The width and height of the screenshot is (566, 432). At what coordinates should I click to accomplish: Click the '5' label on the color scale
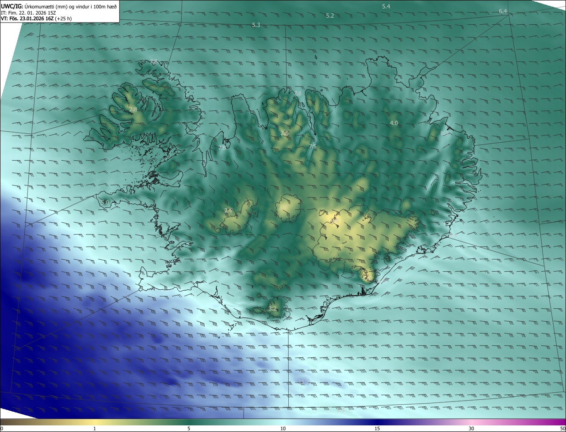click(x=189, y=428)
